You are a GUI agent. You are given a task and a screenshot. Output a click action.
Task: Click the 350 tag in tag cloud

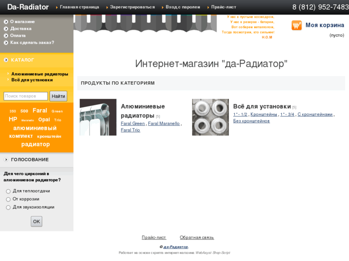(x=12, y=111)
